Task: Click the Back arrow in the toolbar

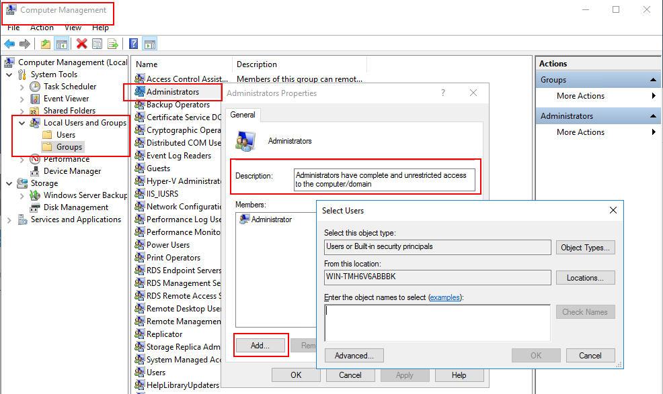Action: (x=9, y=44)
